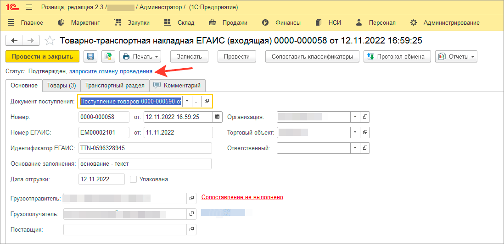Screen dimensions: 504x244
Task: Click the Провести button
Action: point(236,56)
